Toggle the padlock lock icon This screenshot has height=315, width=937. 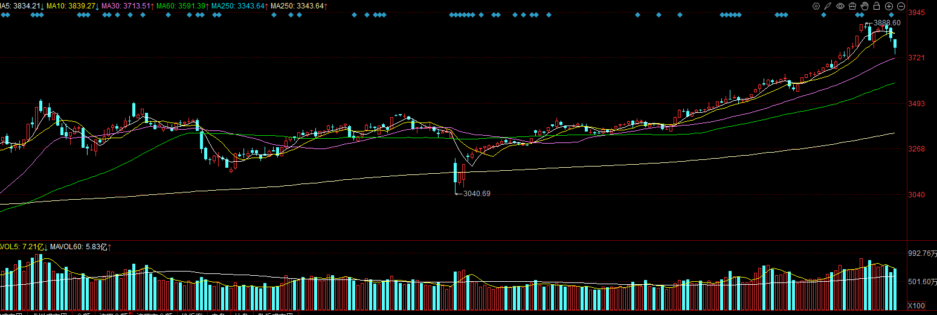(x=877, y=6)
